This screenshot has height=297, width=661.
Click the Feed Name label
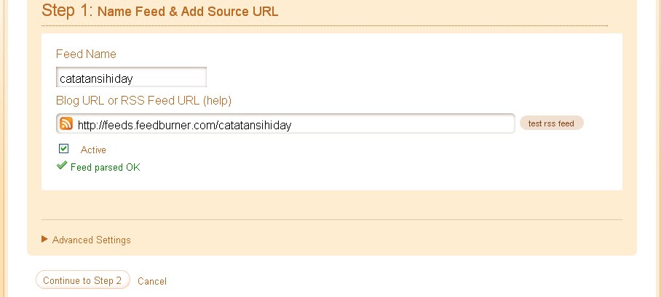click(x=86, y=54)
